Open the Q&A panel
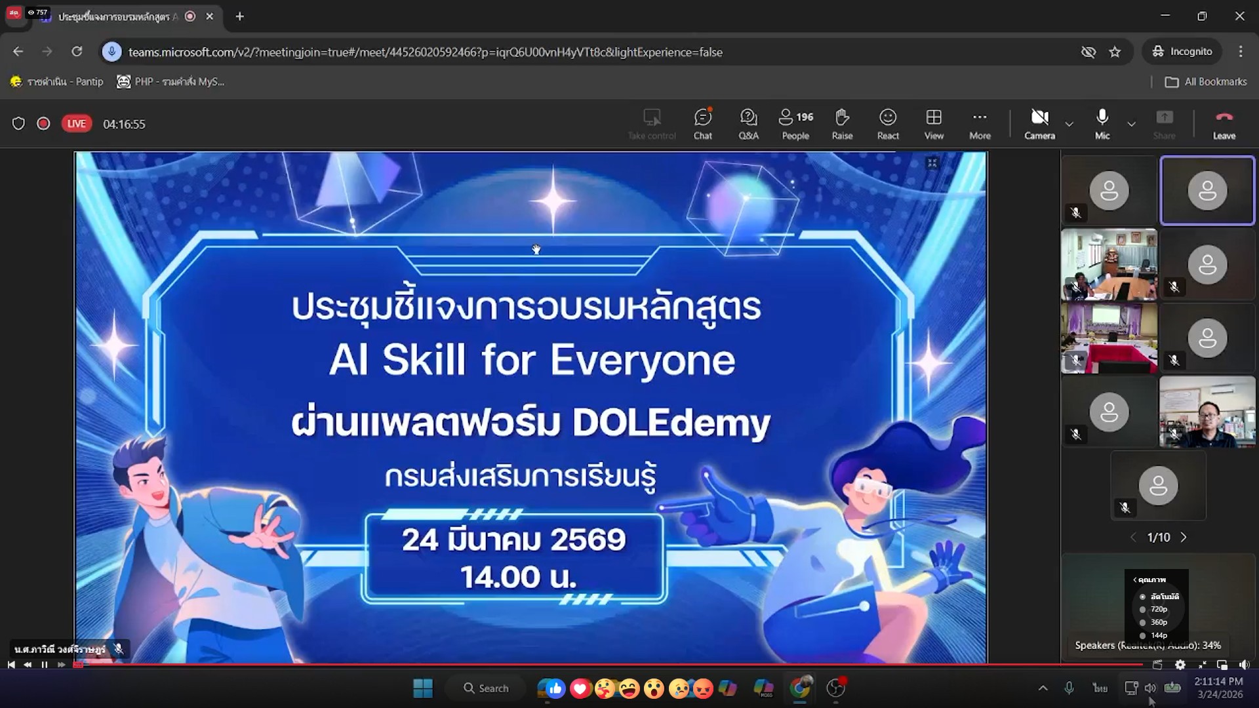The width and height of the screenshot is (1259, 708). [x=748, y=124]
